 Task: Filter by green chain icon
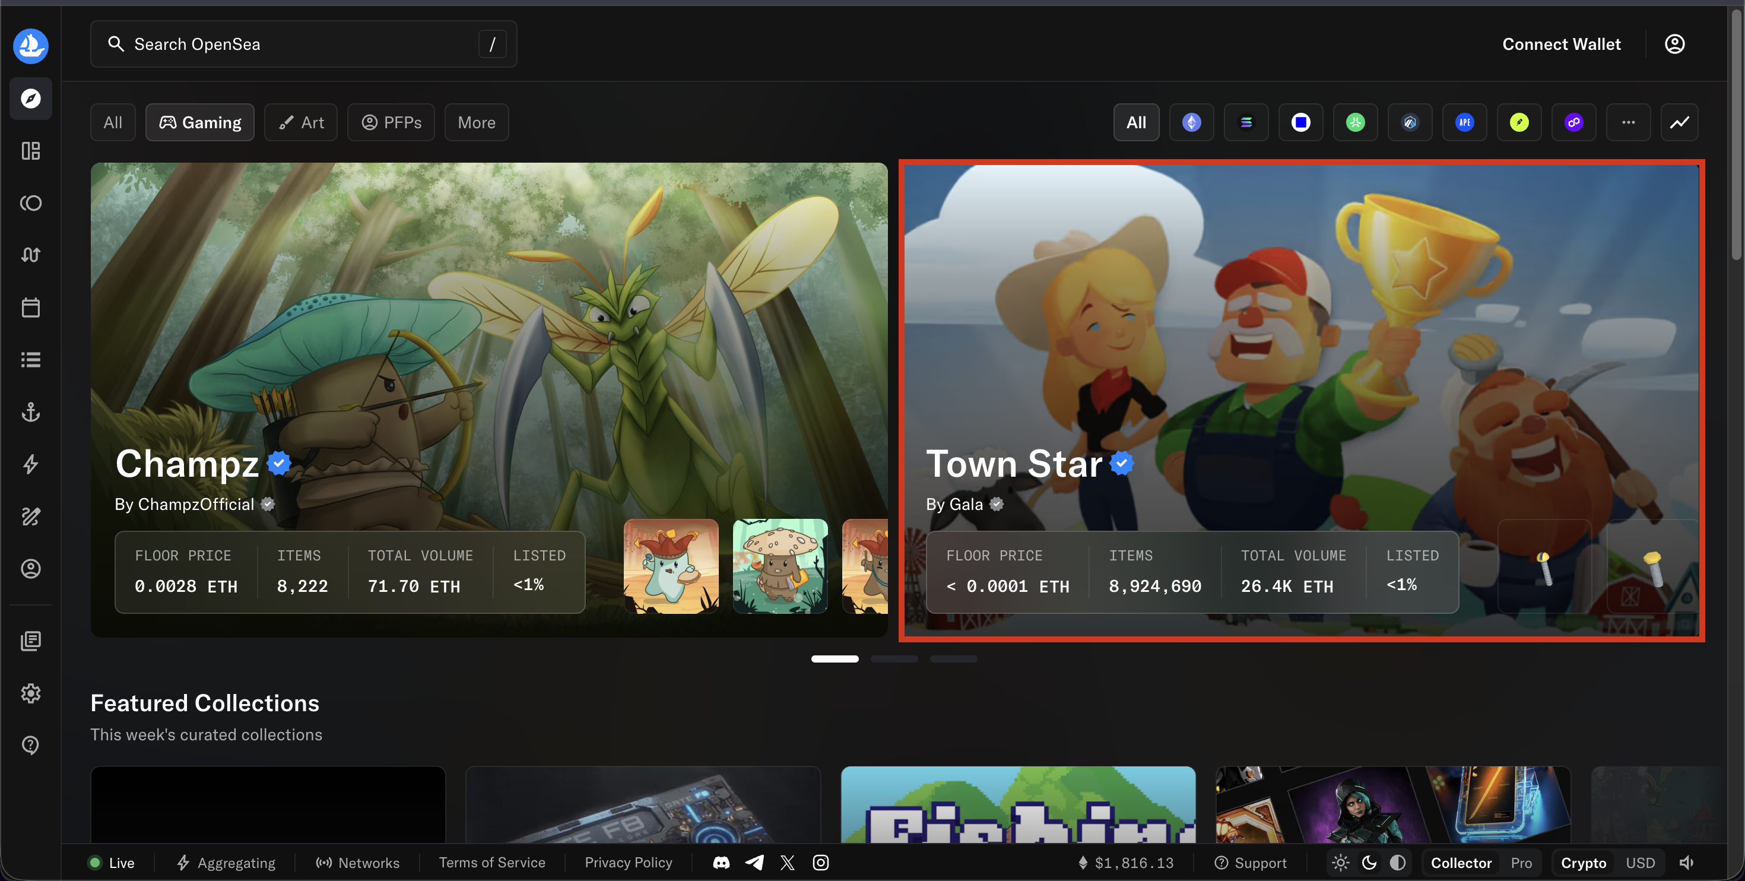click(x=1355, y=123)
